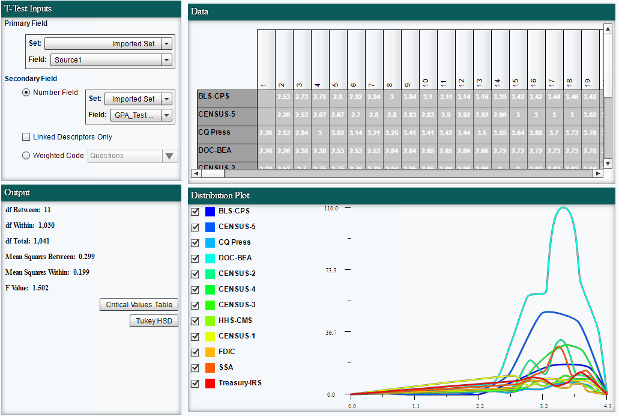The width and height of the screenshot is (619, 416).
Task: Click the Treasury-IRS red color swatch
Action: click(x=210, y=383)
